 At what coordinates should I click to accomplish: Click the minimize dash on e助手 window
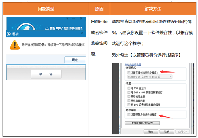73,19
